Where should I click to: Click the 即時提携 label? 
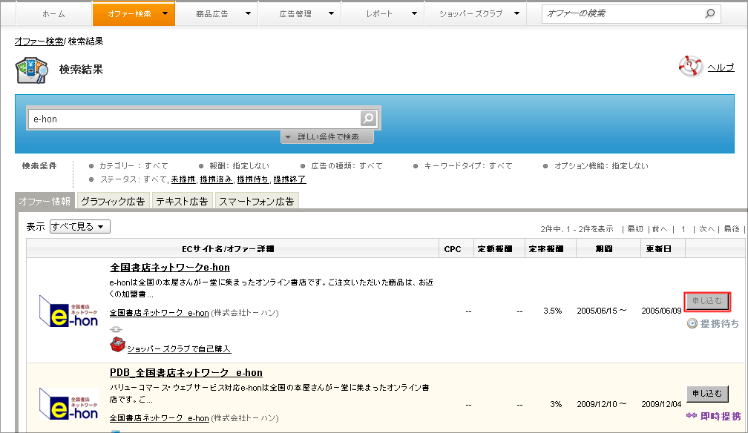pos(721,416)
